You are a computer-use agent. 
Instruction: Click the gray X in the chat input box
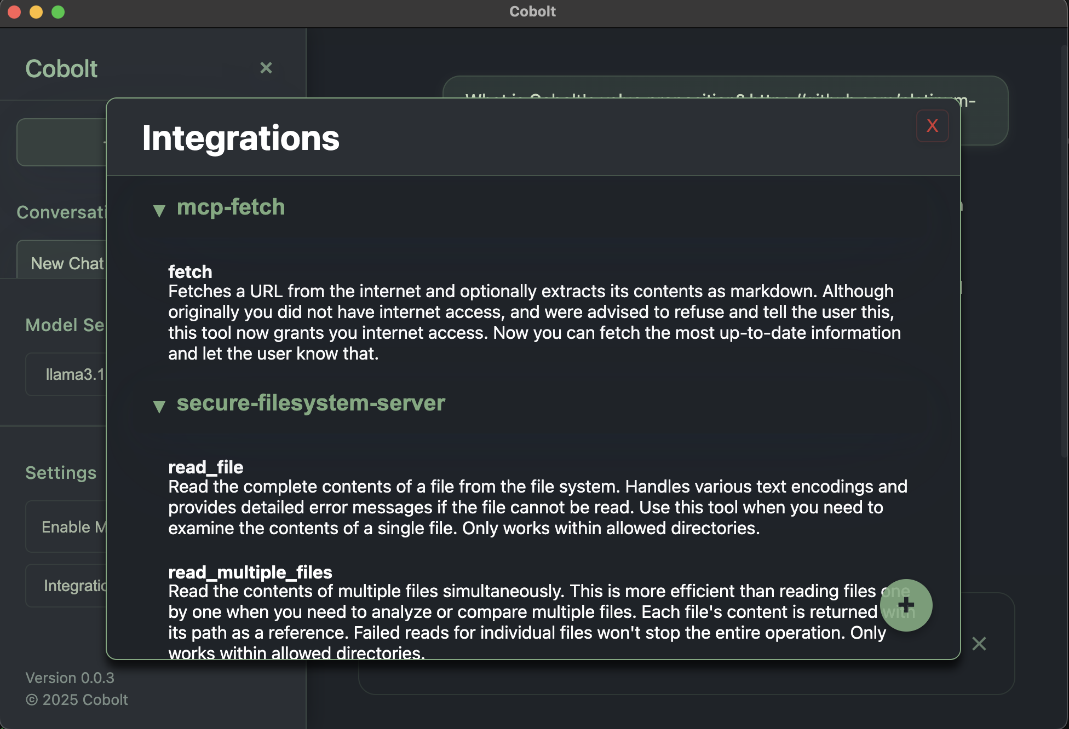(979, 644)
